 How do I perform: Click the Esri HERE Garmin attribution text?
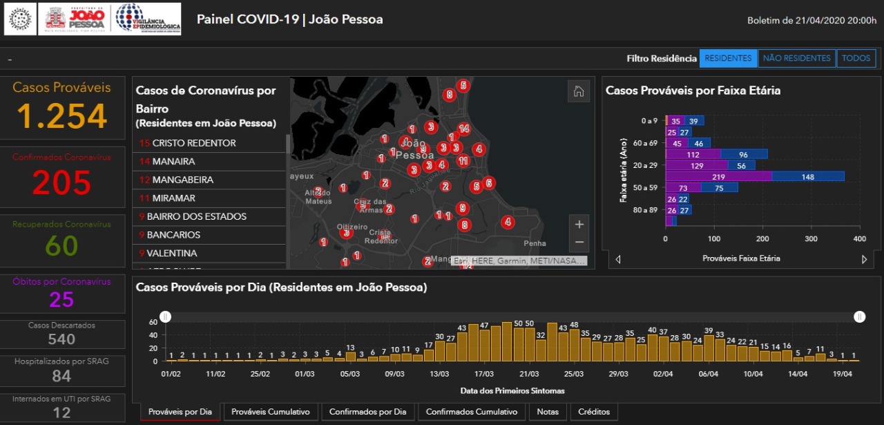point(520,261)
